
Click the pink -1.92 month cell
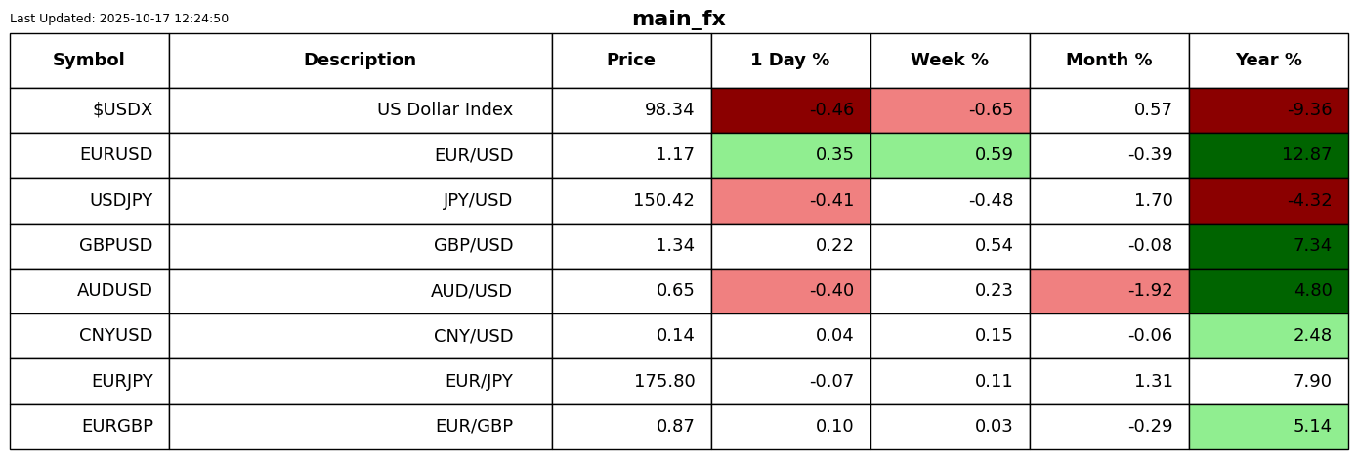[1109, 291]
